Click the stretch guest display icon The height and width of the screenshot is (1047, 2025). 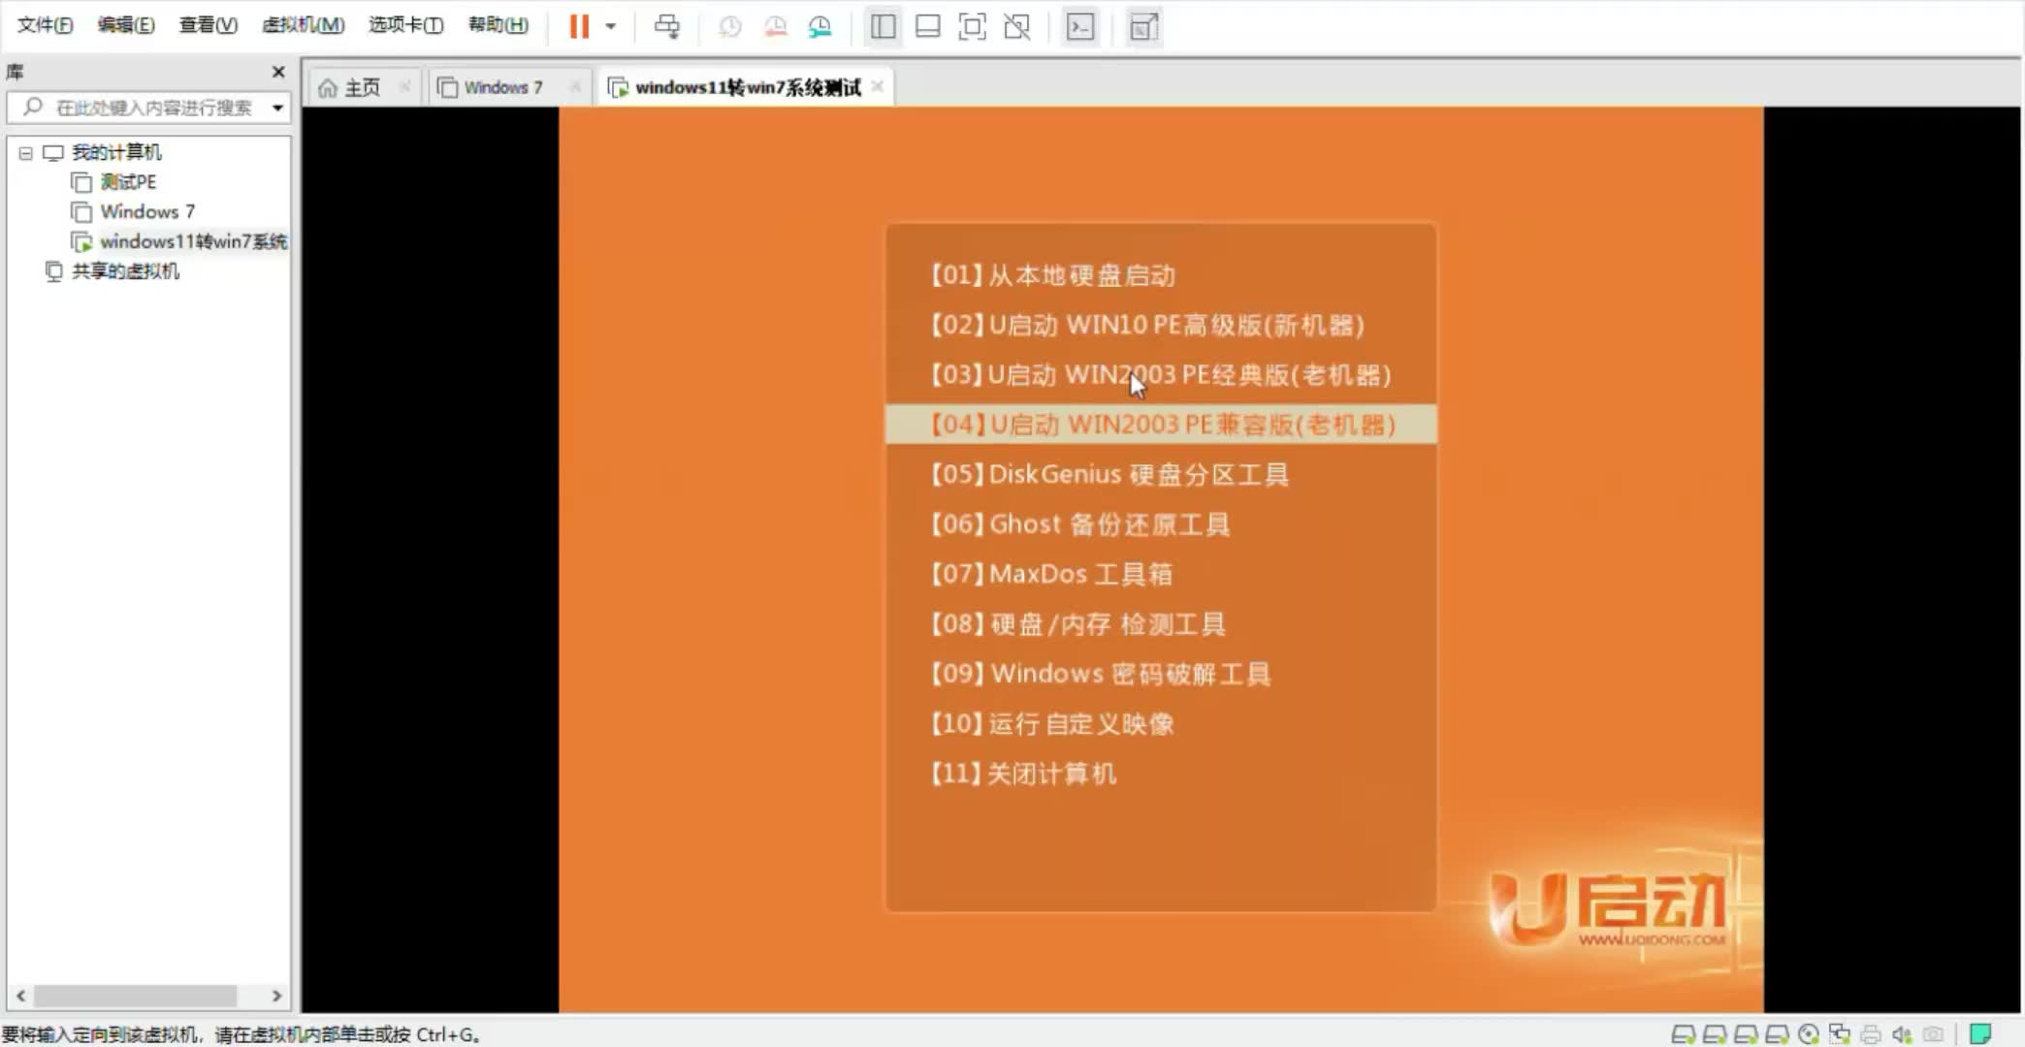(1143, 26)
